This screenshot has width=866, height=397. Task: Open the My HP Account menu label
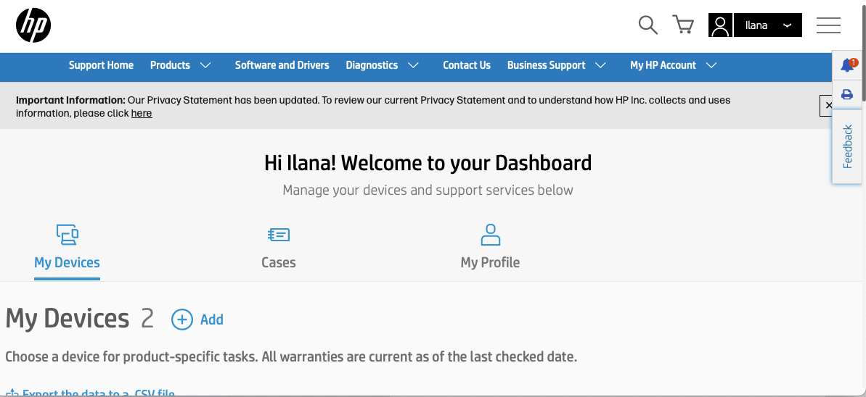(663, 65)
